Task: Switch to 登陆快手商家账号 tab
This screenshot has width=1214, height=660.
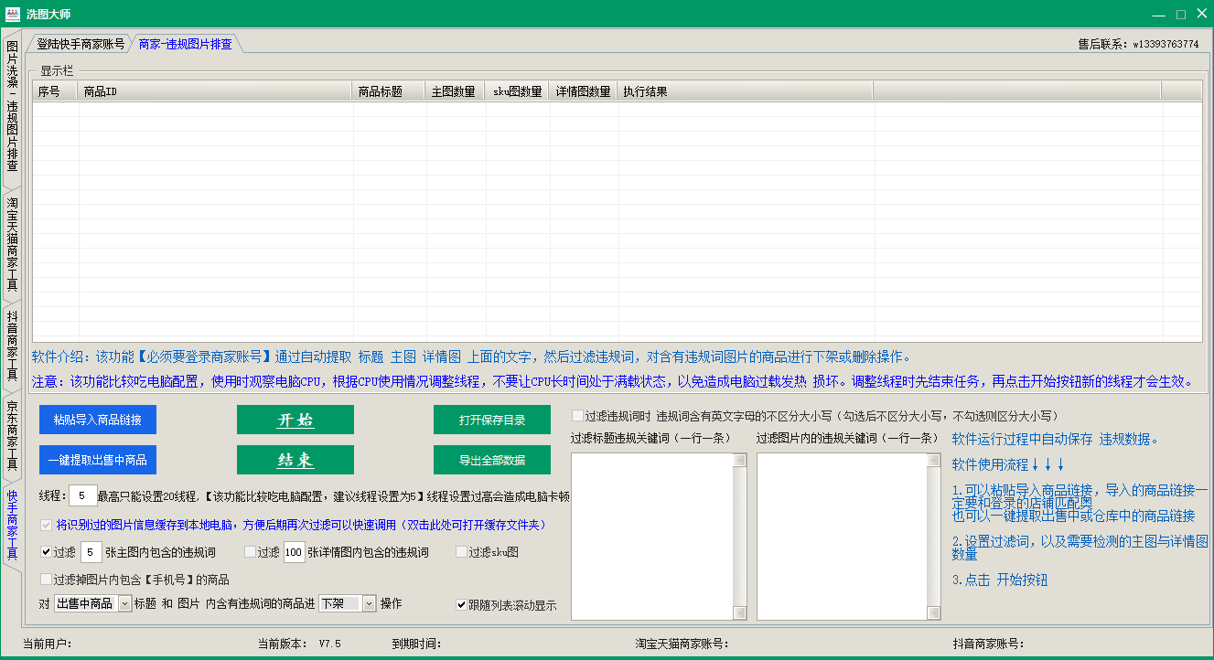Action: tap(81, 44)
